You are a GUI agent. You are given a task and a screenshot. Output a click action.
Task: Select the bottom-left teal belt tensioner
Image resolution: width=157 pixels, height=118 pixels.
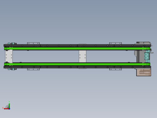(12, 69)
